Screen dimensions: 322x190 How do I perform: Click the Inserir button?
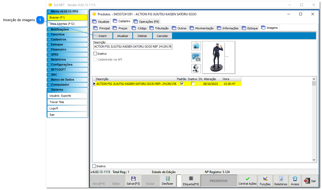coord(102,35)
